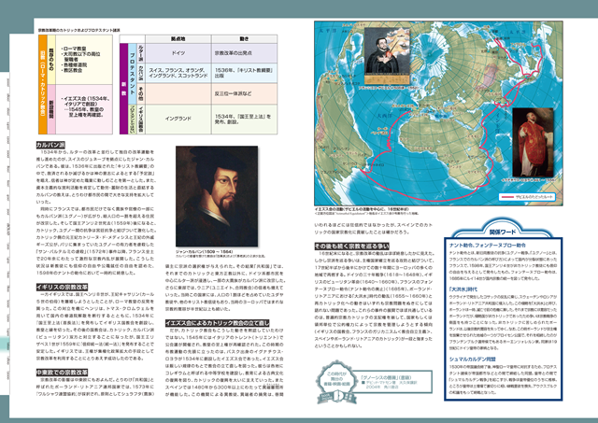Screen dimensions: 598x423
Task: Click the vertical プロテスタント table label
Action: 132,74
